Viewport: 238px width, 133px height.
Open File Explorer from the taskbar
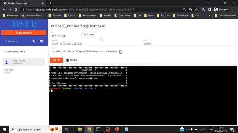tap(80, 129)
